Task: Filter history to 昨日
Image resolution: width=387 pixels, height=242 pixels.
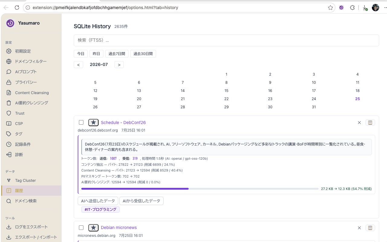Action: pyautogui.click(x=96, y=54)
